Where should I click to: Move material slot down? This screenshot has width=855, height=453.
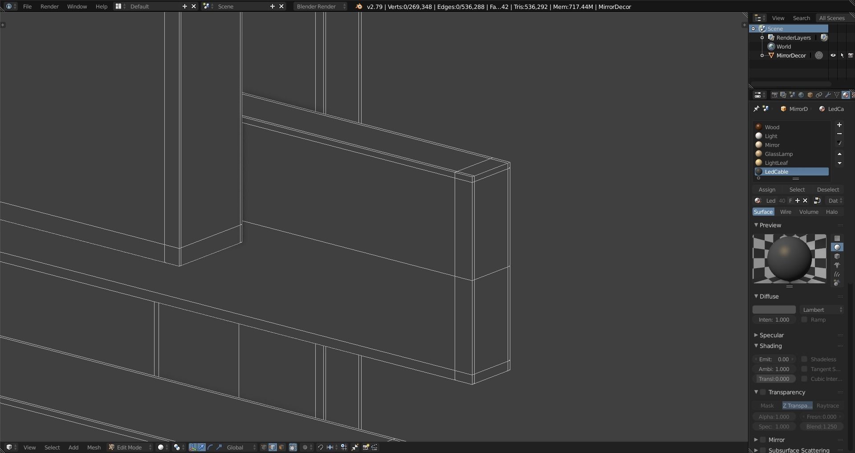coord(839,163)
